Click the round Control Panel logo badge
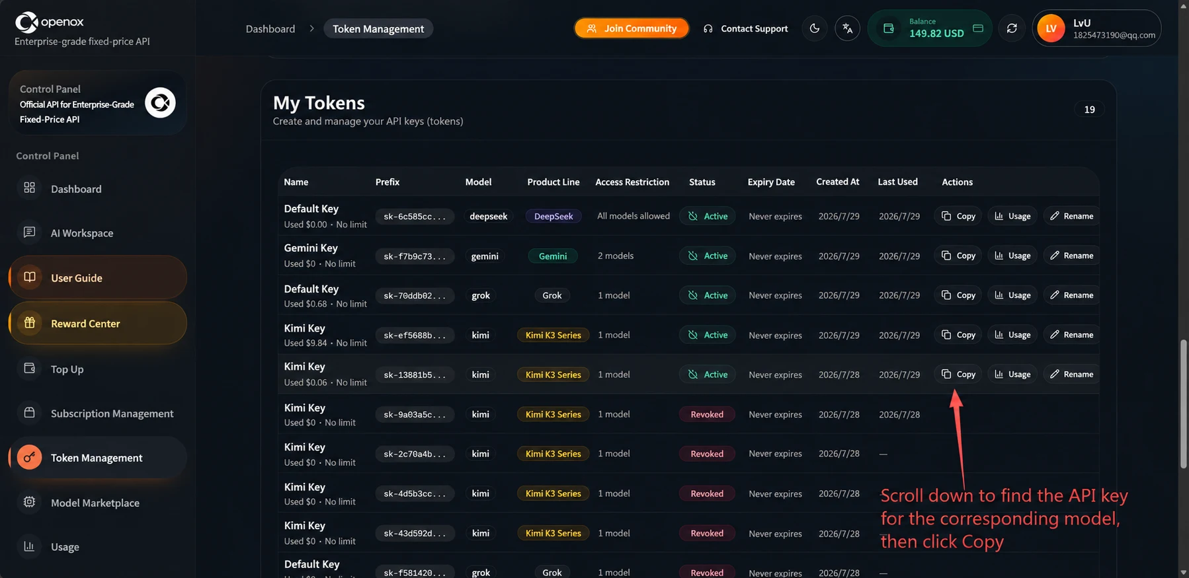This screenshot has width=1189, height=578. [160, 102]
